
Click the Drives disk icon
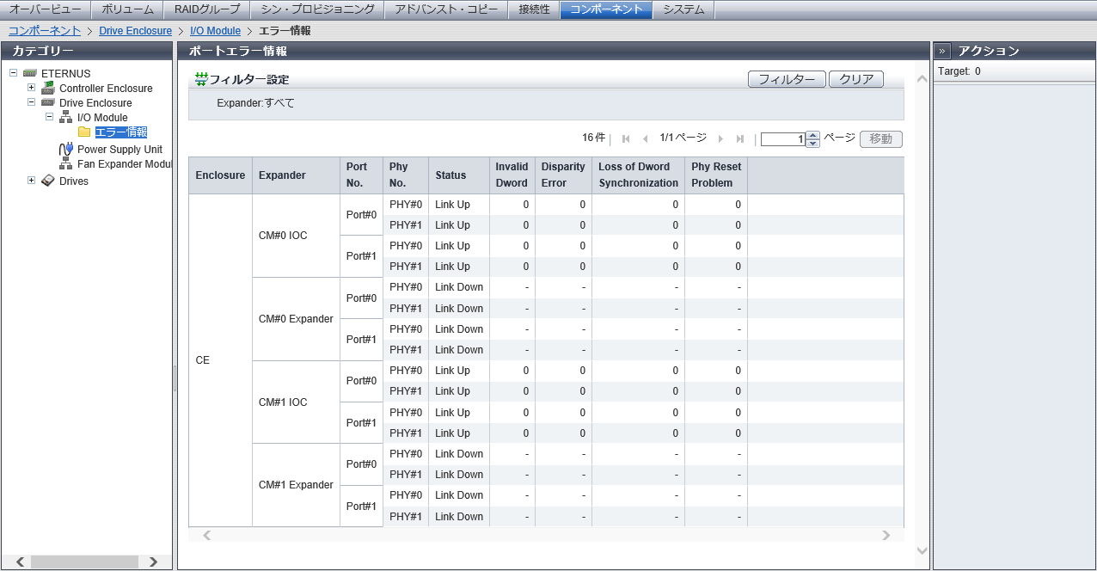tap(48, 181)
